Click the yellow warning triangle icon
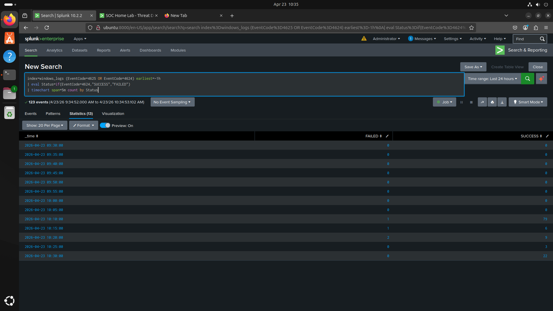Viewport: 553px width, 311px height. click(364, 39)
